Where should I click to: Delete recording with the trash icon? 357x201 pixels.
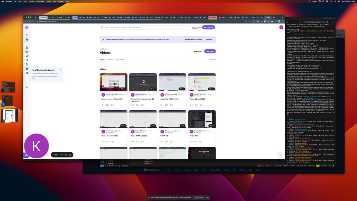(x=70, y=155)
